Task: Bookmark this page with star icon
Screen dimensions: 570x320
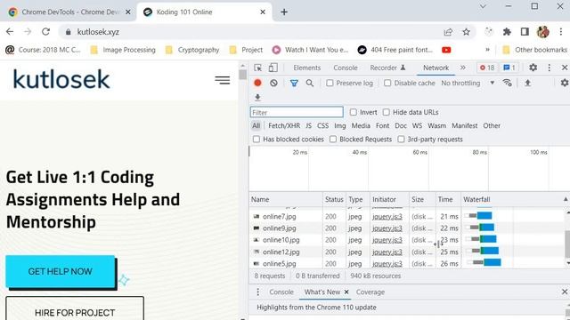Action: click(466, 32)
